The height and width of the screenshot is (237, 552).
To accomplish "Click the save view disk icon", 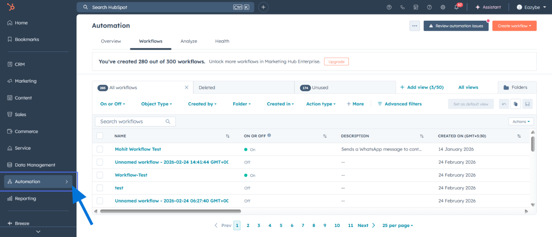I will [528, 104].
